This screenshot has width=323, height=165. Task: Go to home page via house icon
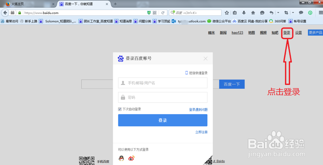pos(253,13)
